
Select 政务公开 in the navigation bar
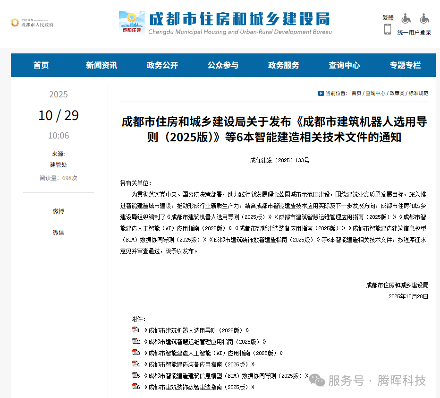(x=162, y=65)
